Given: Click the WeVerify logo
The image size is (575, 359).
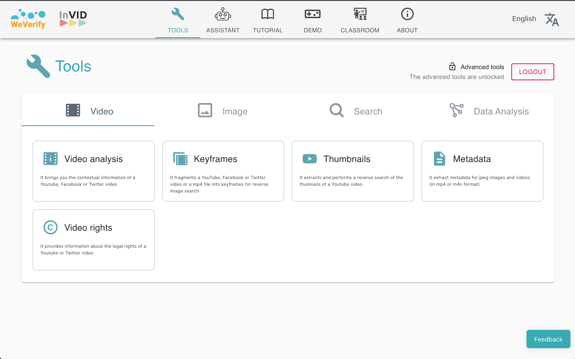Looking at the screenshot, I should click(28, 18).
